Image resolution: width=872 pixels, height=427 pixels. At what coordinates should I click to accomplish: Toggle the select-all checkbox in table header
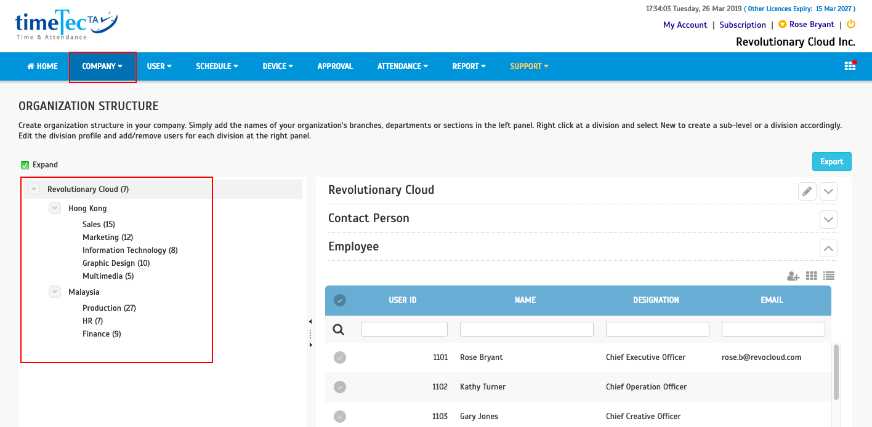[x=340, y=300]
